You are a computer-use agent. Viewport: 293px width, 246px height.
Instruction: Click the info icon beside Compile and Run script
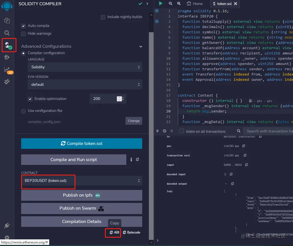coord(131,159)
